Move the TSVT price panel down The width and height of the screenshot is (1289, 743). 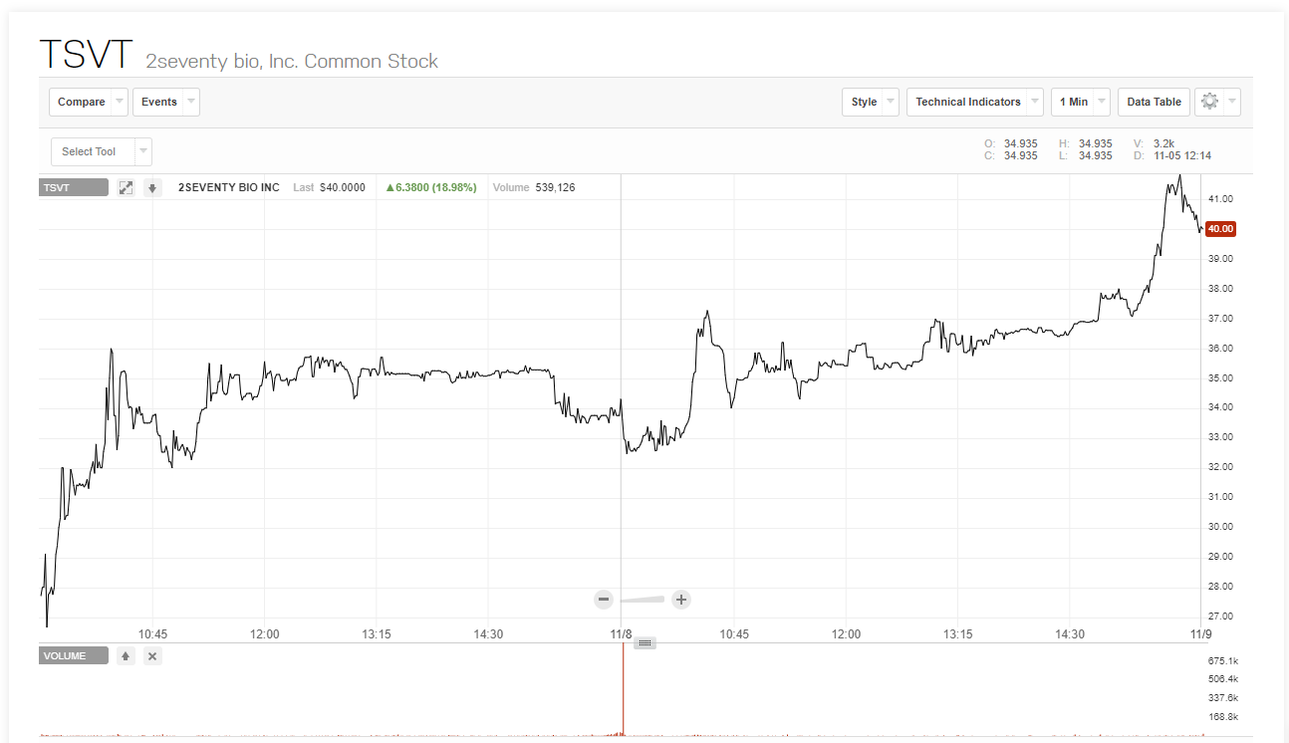152,187
